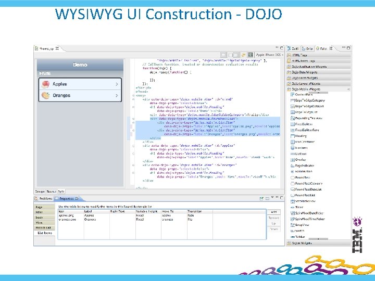Choose the FixedSplitterPane widget
375x281 pixels.
coord(305,130)
